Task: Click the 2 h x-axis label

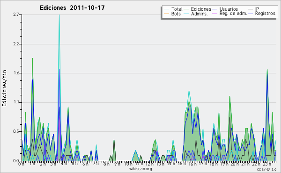Action: (43, 164)
